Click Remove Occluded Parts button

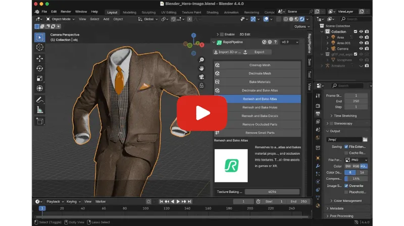tap(257, 124)
